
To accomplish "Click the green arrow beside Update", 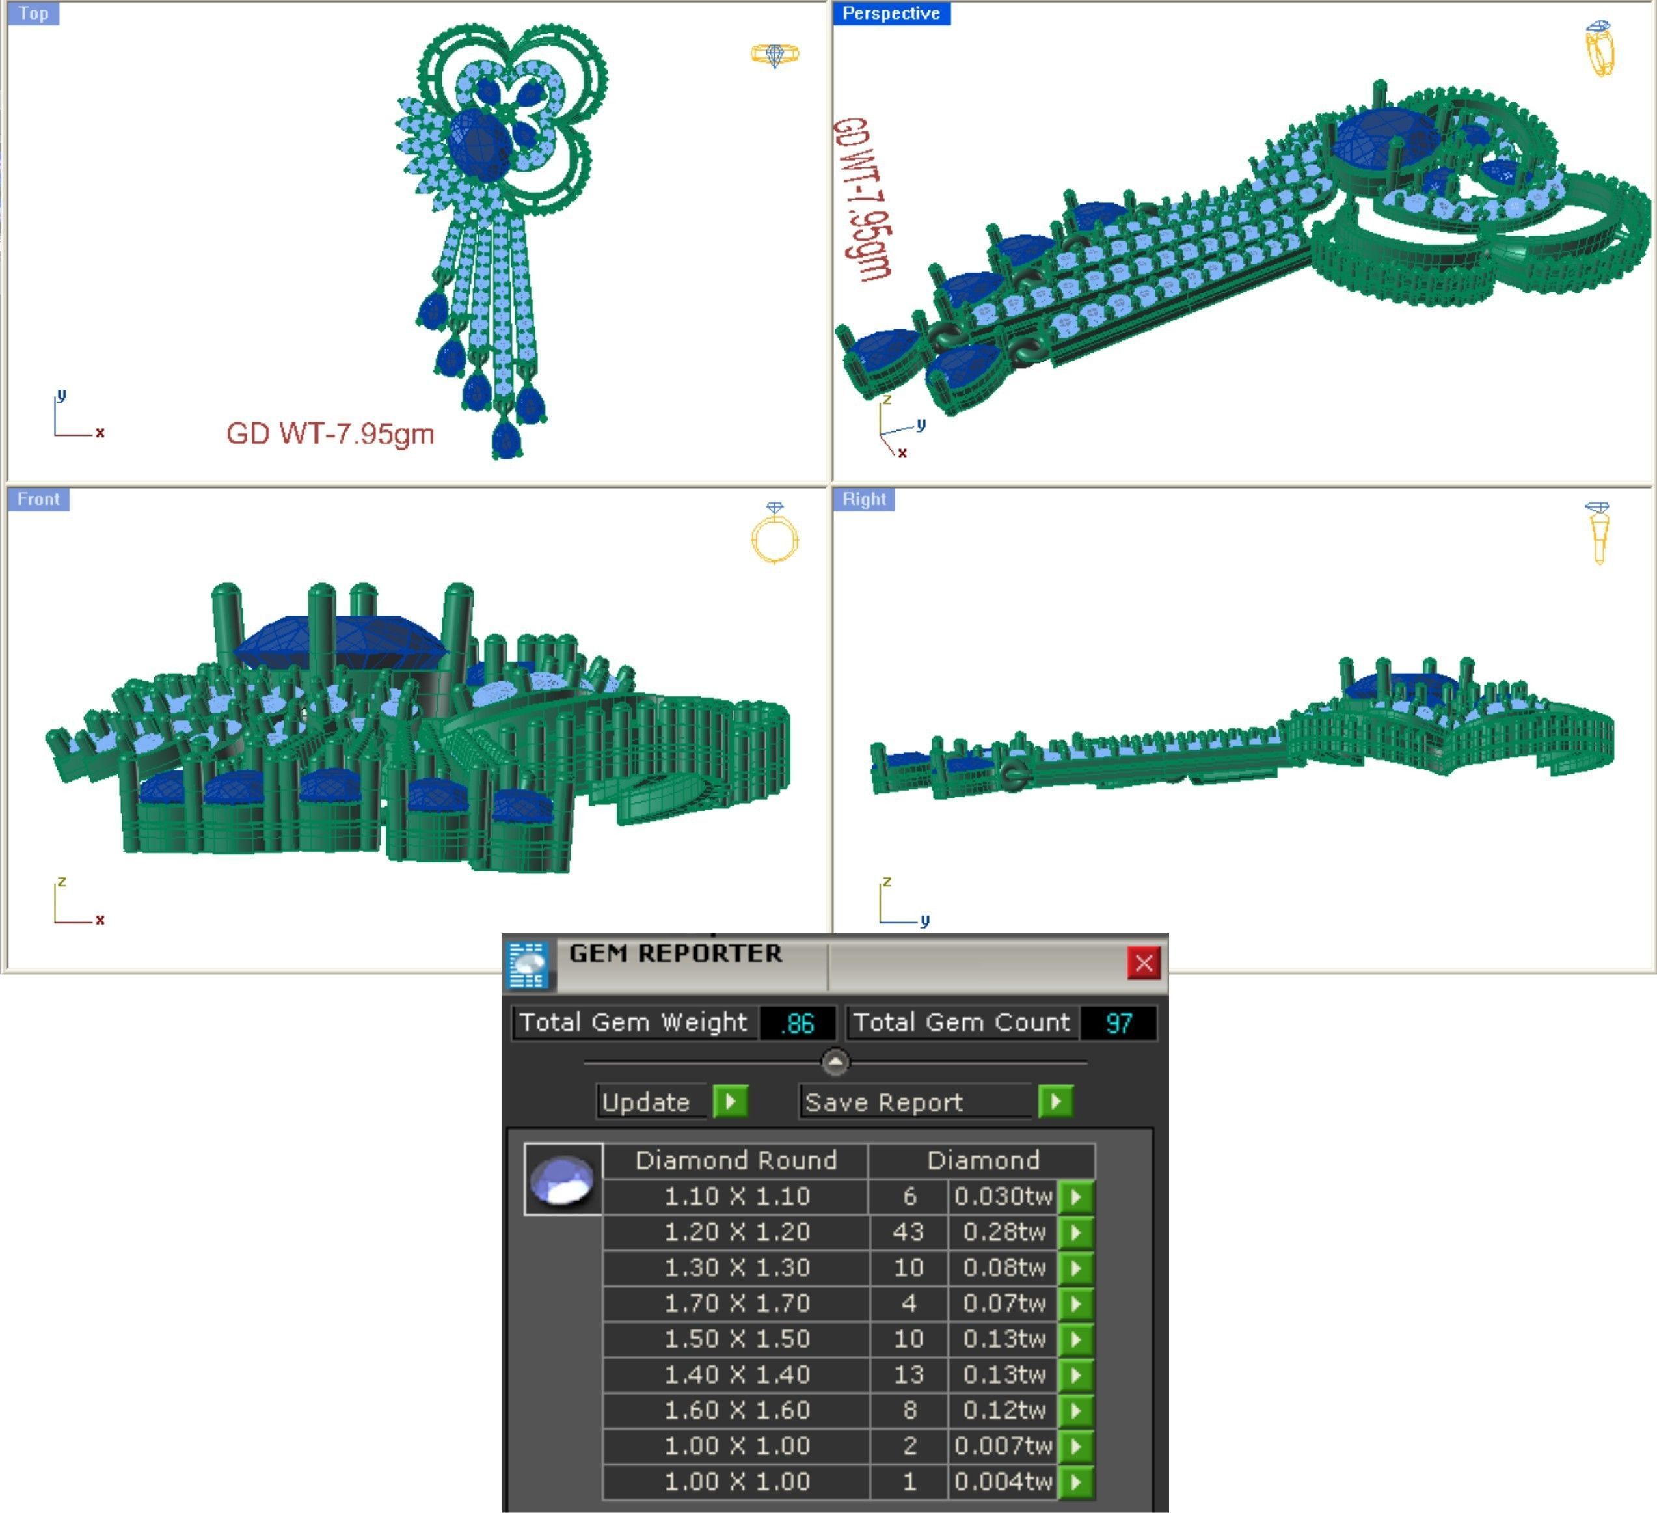I will (x=730, y=1101).
